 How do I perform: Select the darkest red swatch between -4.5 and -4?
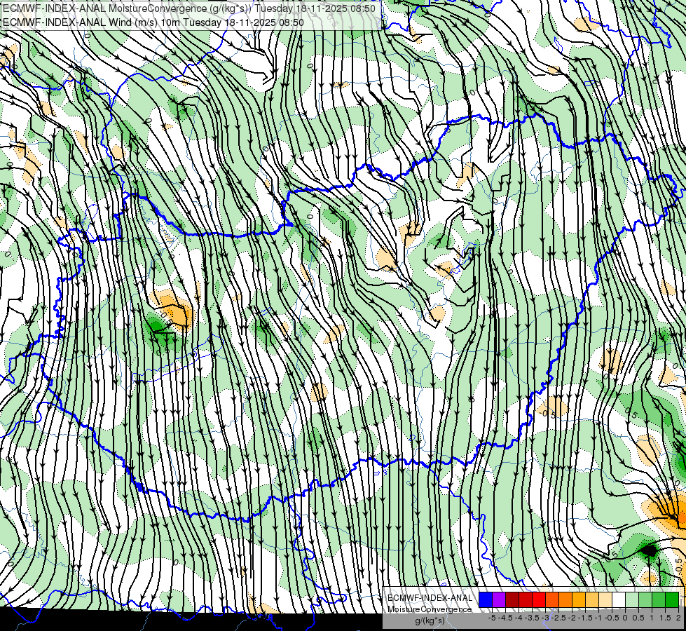(x=512, y=599)
